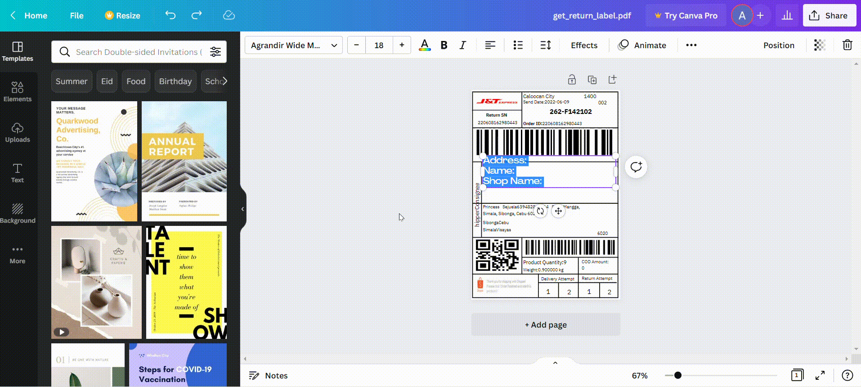Screen dimensions: 861x387
Task: Open the Background panel
Action: (18, 213)
